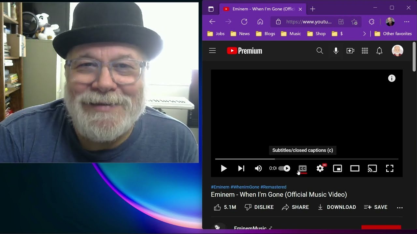The height and width of the screenshot is (234, 417).
Task: Go back in the browser
Action: (x=212, y=22)
